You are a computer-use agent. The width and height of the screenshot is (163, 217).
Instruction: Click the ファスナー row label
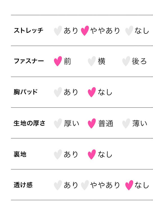pos(29,61)
